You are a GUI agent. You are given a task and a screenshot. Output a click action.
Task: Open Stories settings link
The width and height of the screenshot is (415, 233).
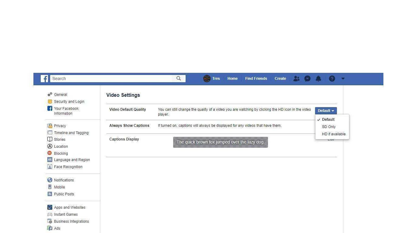point(60,140)
